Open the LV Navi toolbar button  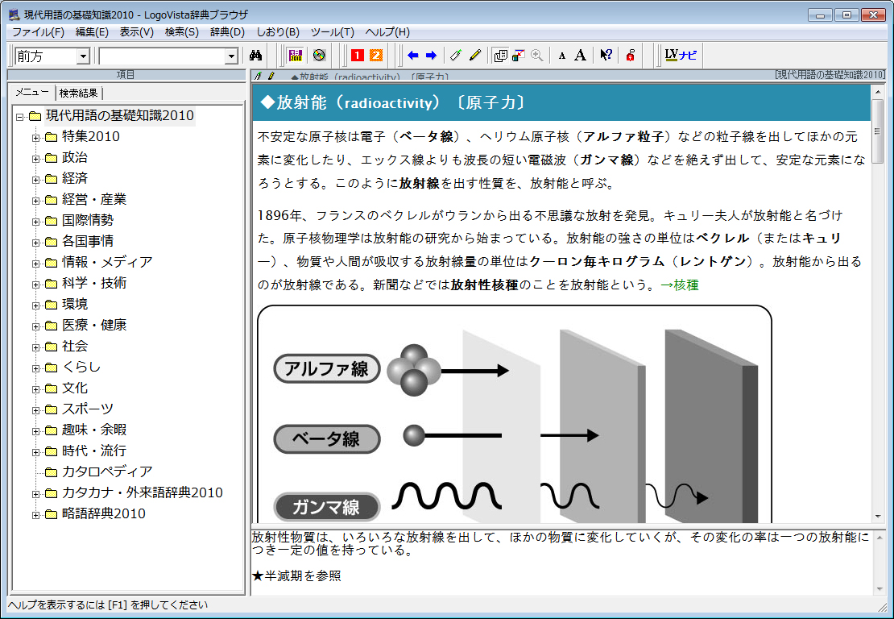pos(681,56)
